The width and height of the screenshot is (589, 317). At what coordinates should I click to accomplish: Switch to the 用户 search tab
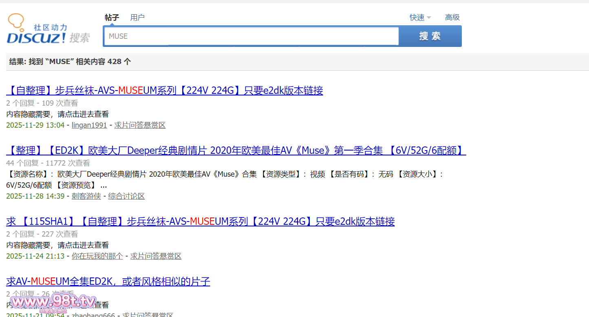137,17
